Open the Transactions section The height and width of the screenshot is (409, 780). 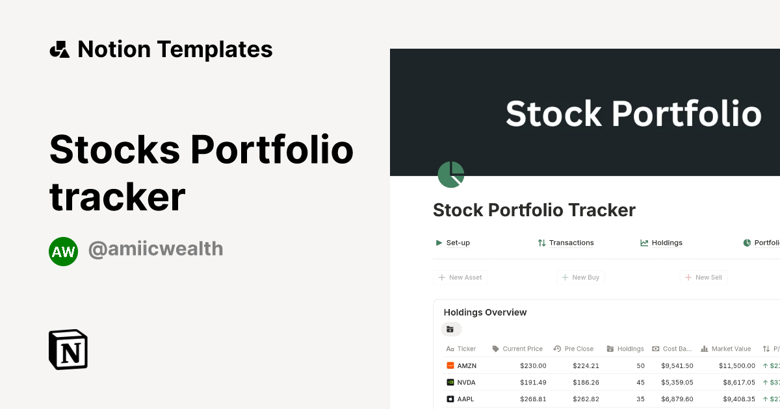point(571,242)
